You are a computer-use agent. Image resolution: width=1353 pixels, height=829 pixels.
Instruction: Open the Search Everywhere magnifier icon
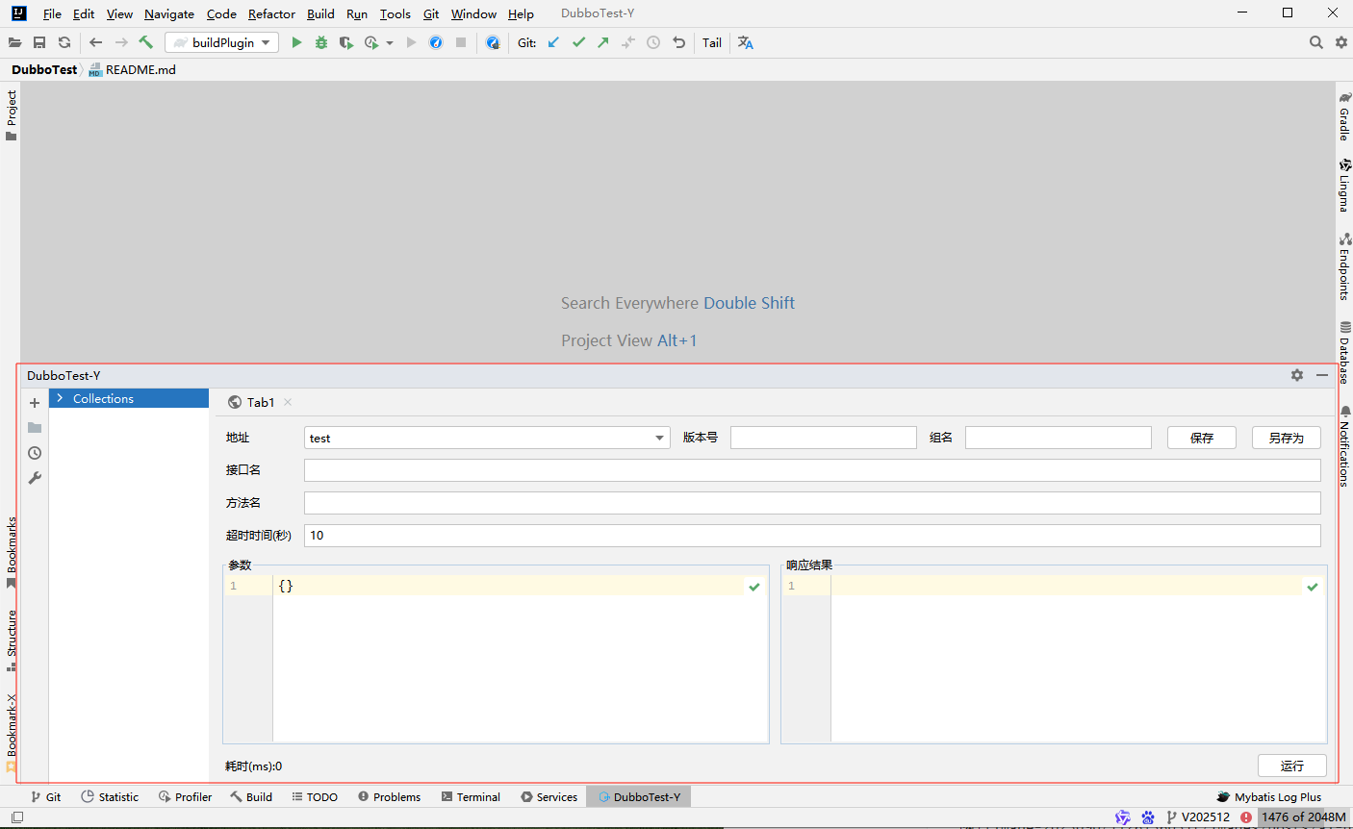click(1315, 42)
